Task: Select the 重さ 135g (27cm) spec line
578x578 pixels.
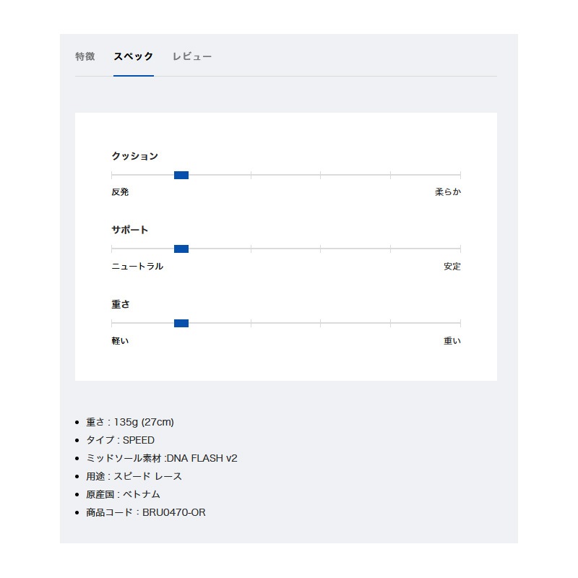Action: [x=130, y=422]
